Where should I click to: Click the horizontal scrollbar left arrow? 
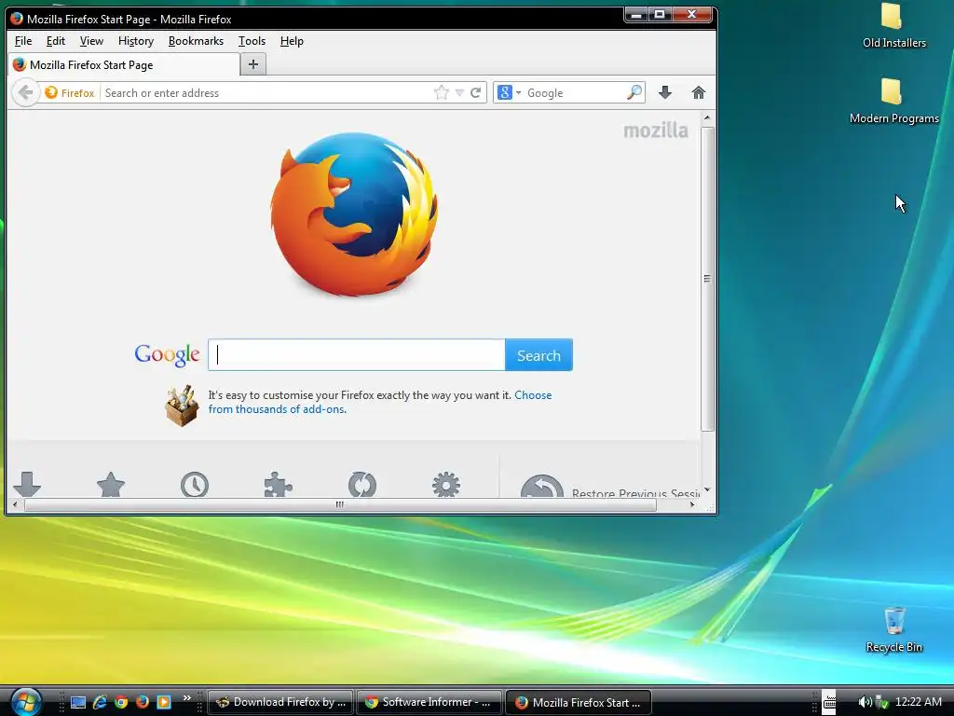tap(15, 504)
